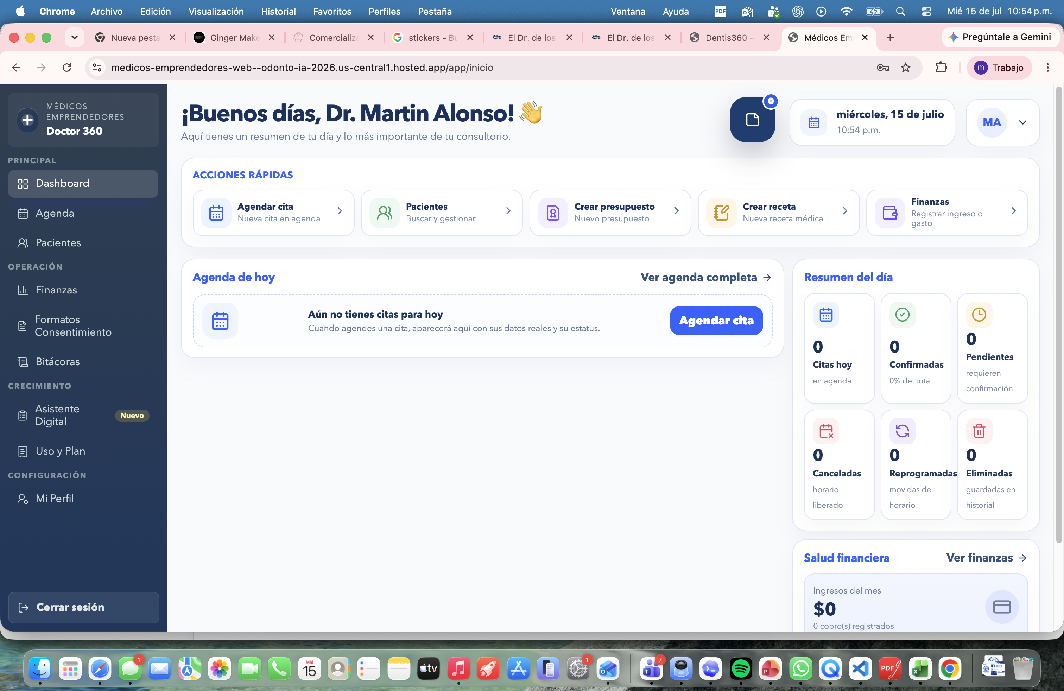Open the notes icon with zero badge
1064x691 pixels.
(x=752, y=120)
